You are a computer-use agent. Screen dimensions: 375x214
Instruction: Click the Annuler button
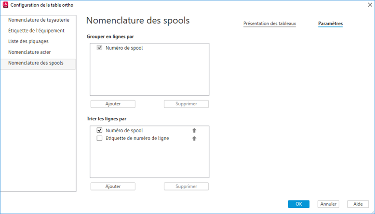coord(328,204)
